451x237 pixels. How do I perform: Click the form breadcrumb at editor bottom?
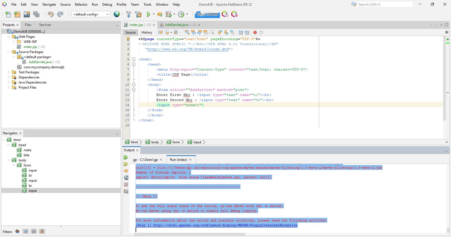(x=173, y=142)
